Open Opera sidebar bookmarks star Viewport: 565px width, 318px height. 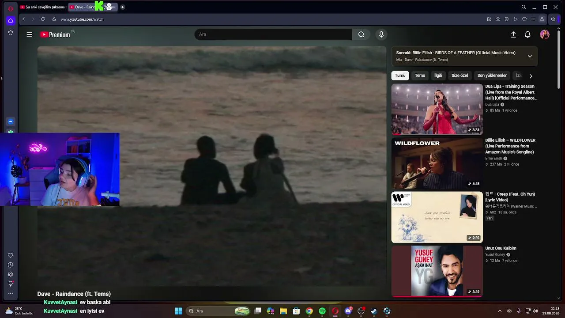point(11,33)
